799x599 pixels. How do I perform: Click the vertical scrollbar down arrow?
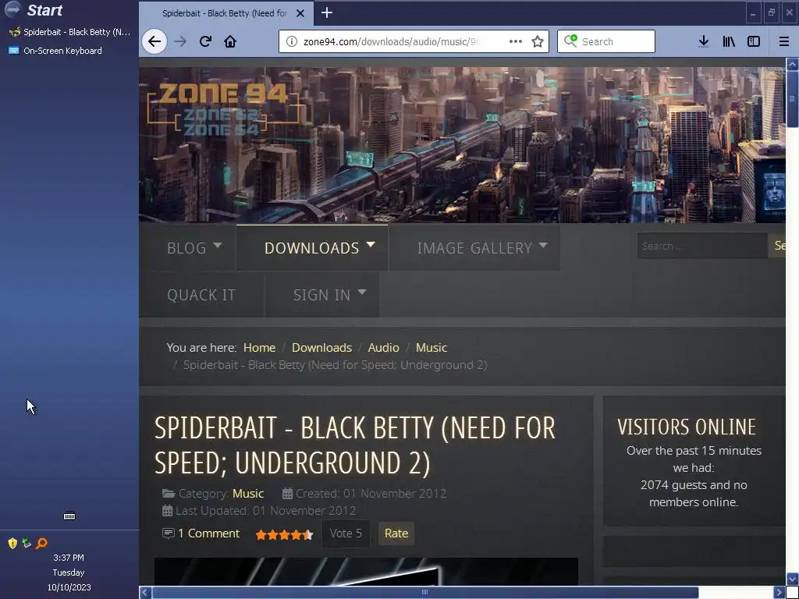tap(793, 579)
